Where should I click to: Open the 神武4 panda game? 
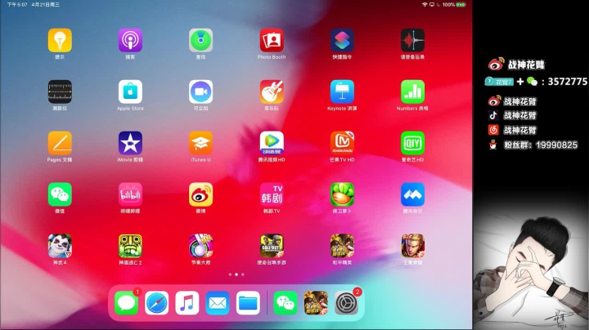coord(60,246)
